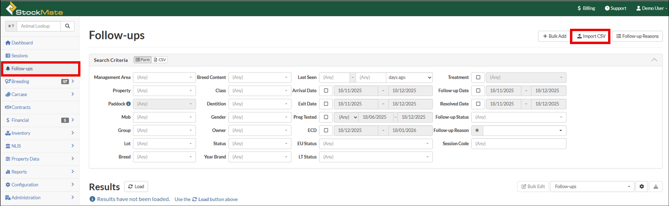Click the asterisk icon beside Follow-up Reason
The image size is (669, 206).
(x=477, y=130)
